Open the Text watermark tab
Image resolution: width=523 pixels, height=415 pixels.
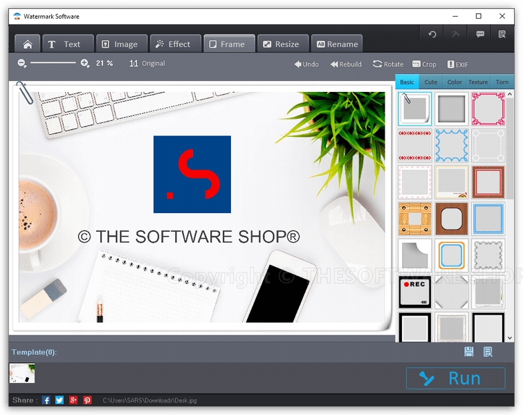68,44
